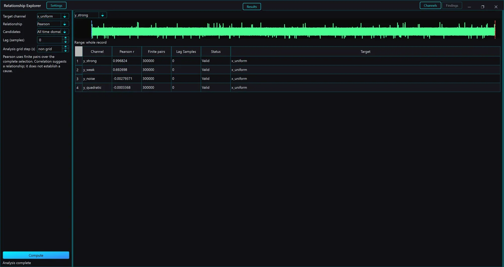Close the Relationship Explorer window

(x=496, y=7)
